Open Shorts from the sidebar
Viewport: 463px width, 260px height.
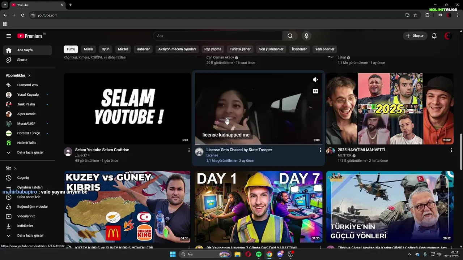point(27,60)
